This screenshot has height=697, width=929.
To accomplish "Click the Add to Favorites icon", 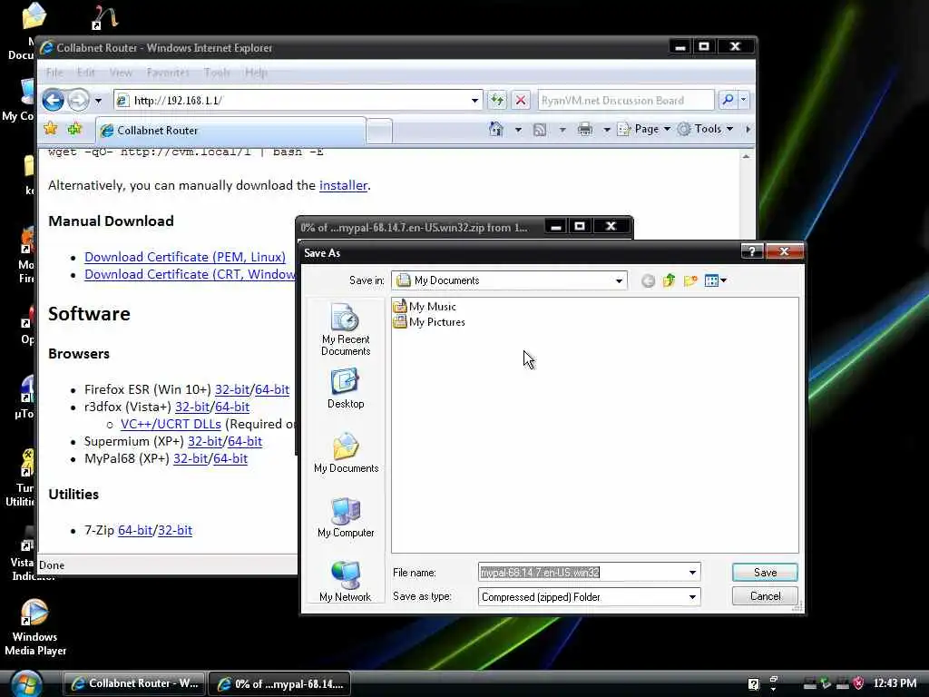I will click(x=74, y=129).
